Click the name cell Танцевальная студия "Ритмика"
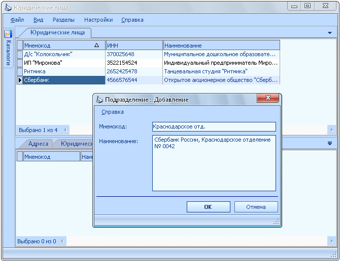The height and width of the screenshot is (262, 341). (x=221, y=71)
